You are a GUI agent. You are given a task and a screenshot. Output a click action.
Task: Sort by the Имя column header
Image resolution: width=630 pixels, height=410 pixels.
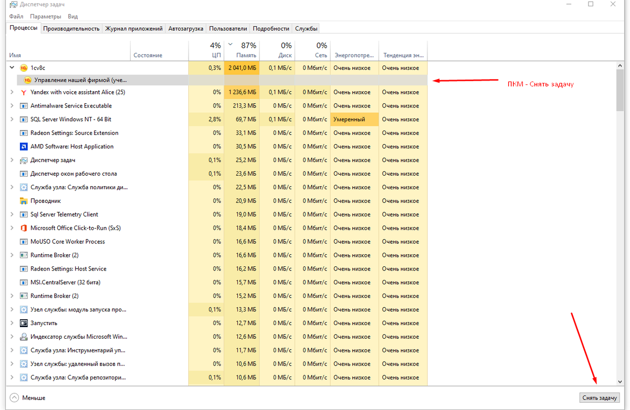pyautogui.click(x=68, y=50)
